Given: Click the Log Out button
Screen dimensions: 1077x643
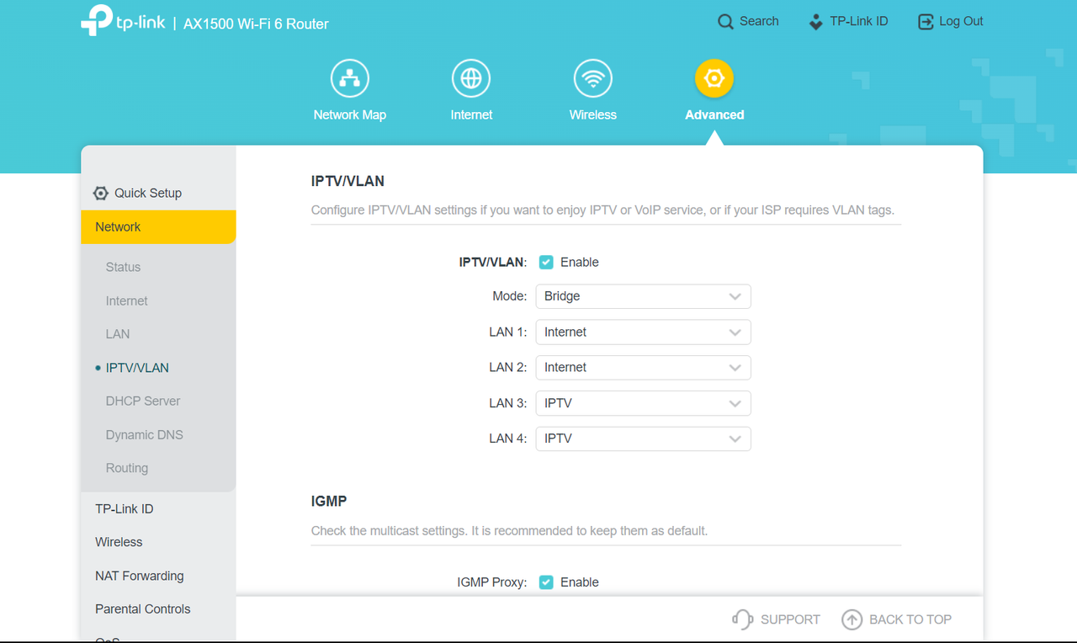Looking at the screenshot, I should pos(949,21).
